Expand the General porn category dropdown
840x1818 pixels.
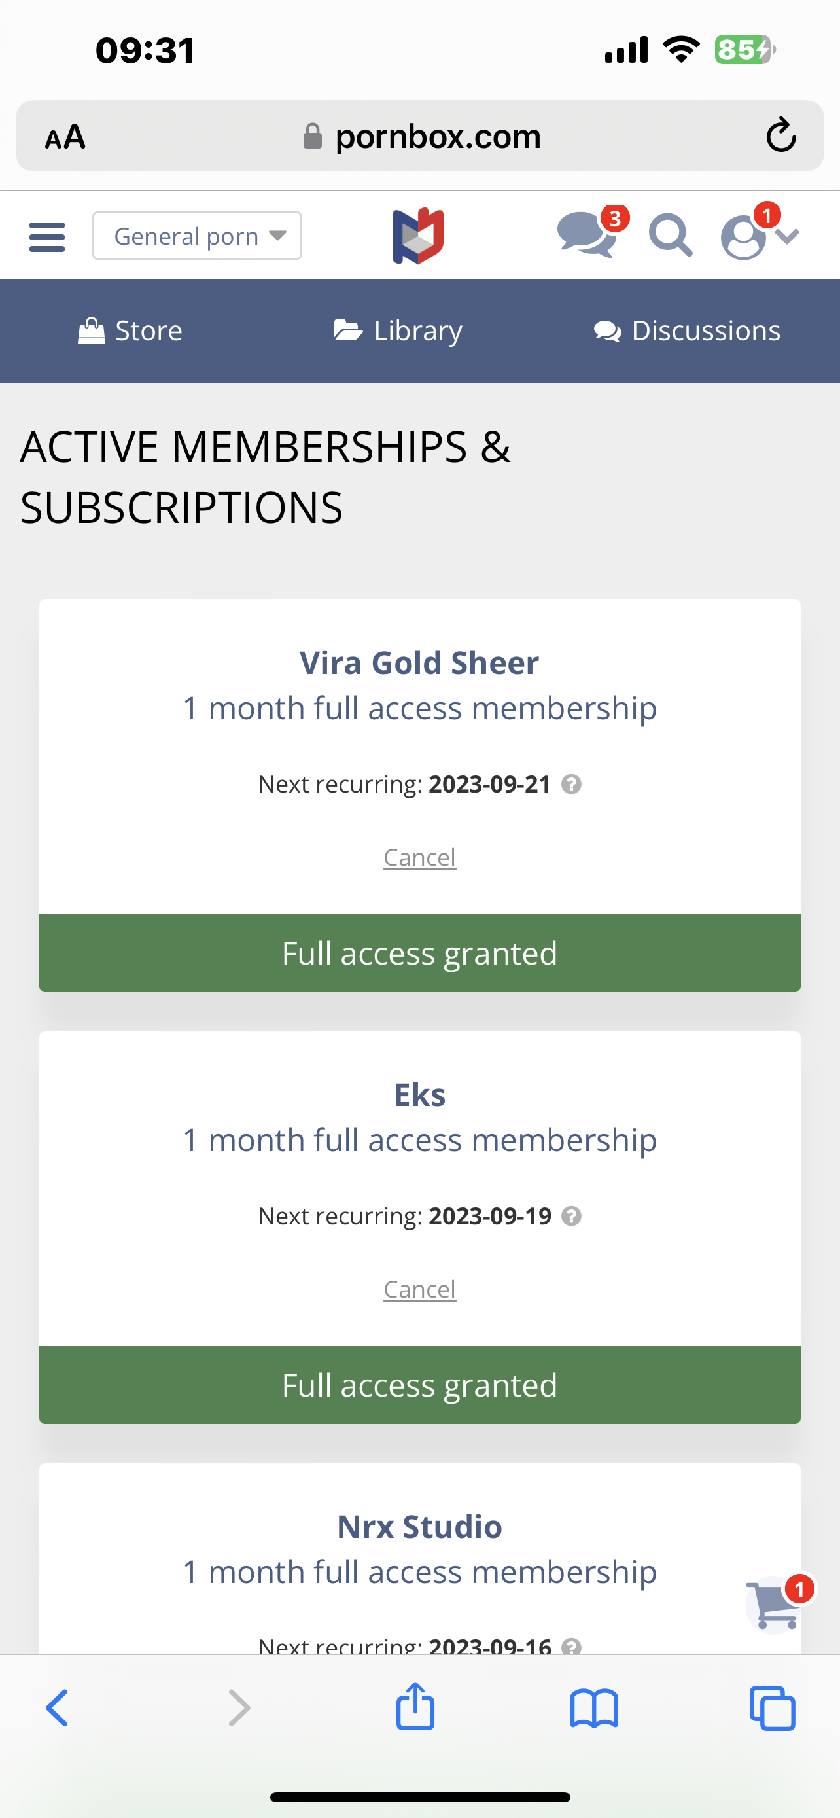197,236
